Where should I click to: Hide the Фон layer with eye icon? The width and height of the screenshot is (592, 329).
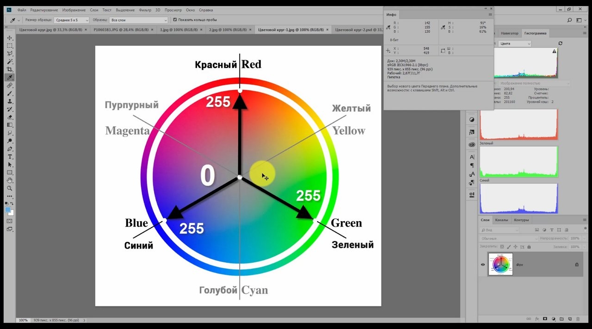[483, 265]
